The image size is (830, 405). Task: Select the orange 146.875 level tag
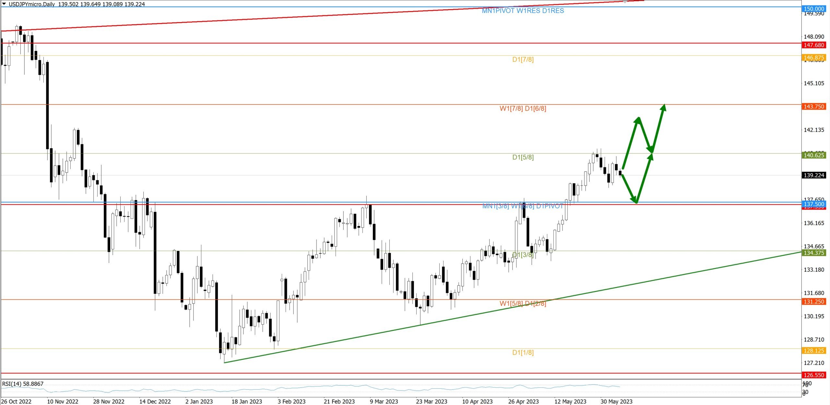coord(813,57)
